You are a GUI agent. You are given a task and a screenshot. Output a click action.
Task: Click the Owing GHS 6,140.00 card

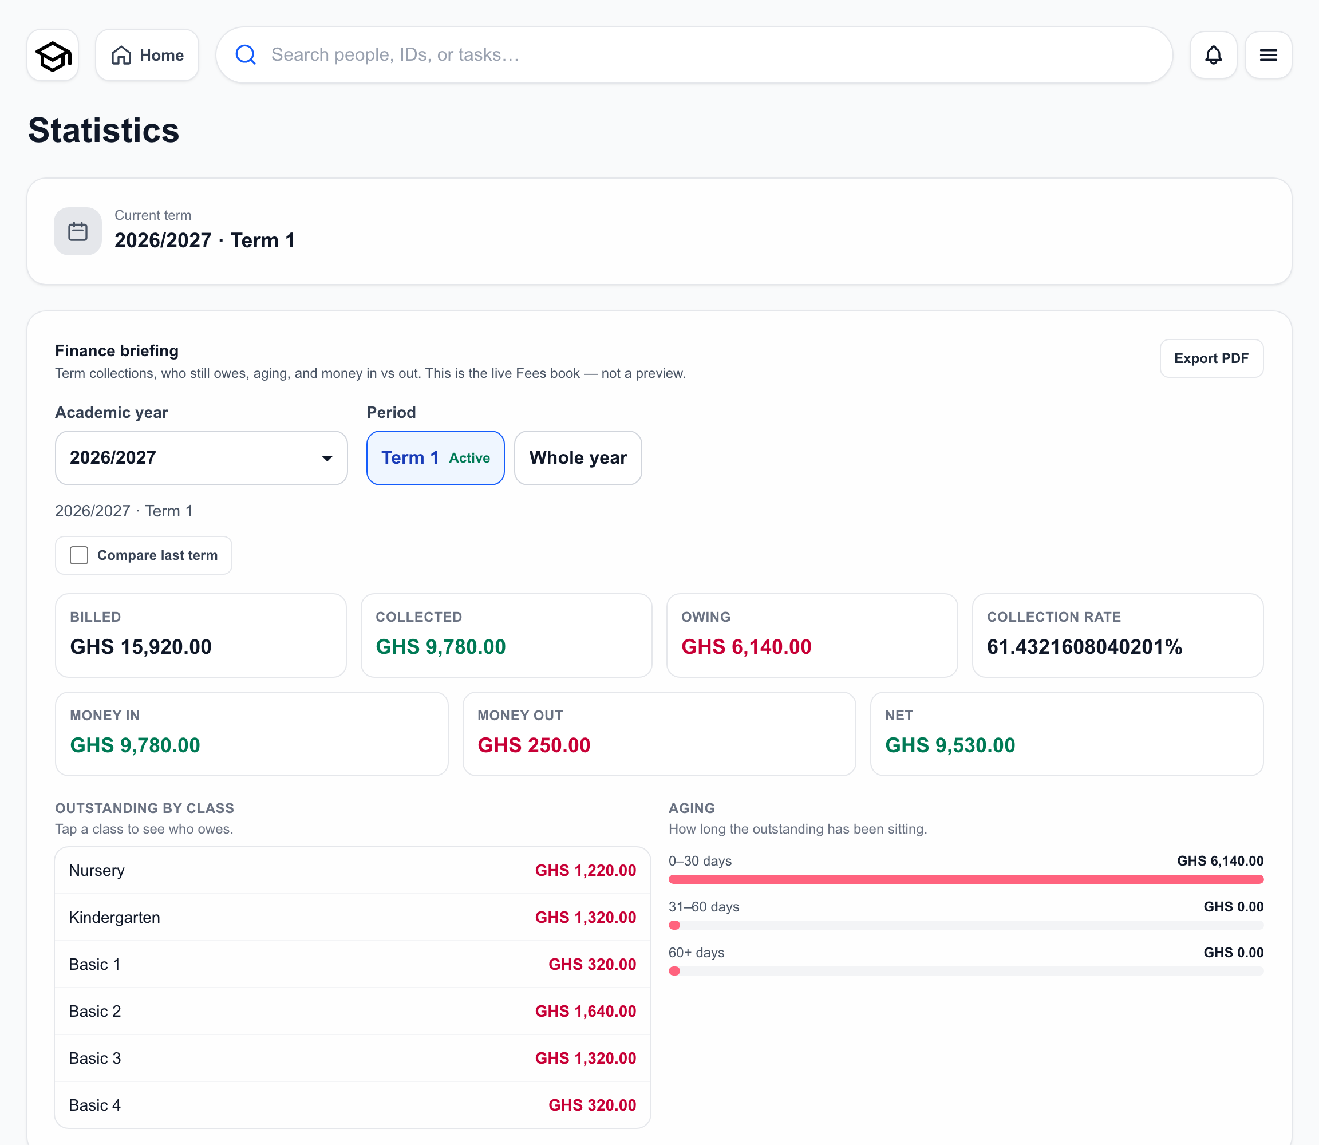pyautogui.click(x=812, y=635)
